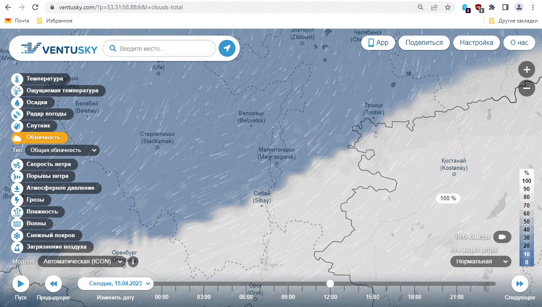Select the Снежный покров snowflake icon
This screenshot has width=542, height=307.
(17, 235)
